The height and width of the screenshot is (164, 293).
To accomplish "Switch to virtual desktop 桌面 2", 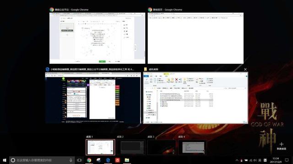I will (131, 147).
